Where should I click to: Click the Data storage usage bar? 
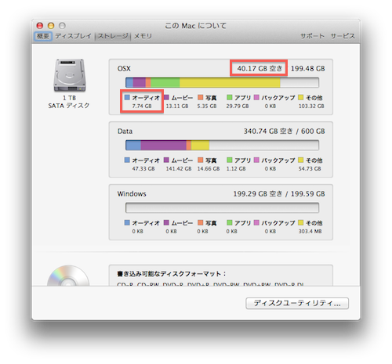[222, 145]
